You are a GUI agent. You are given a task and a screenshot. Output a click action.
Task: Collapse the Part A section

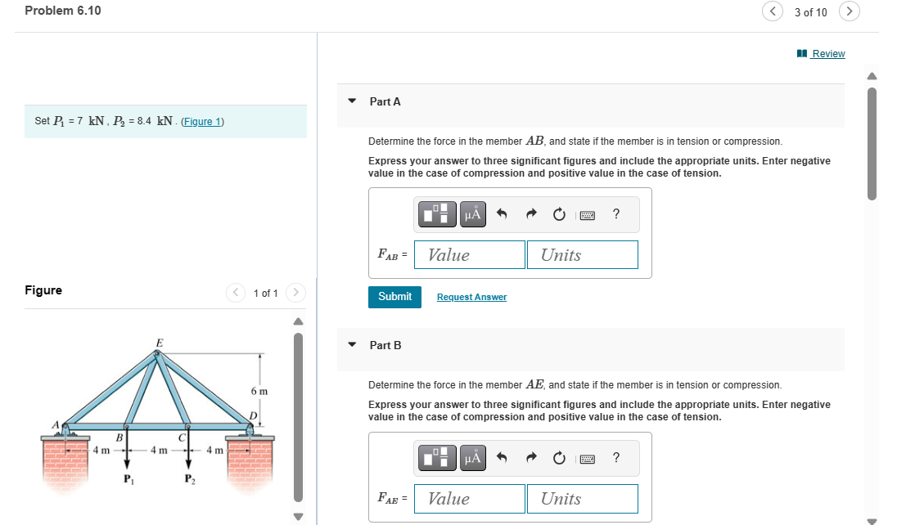click(352, 101)
